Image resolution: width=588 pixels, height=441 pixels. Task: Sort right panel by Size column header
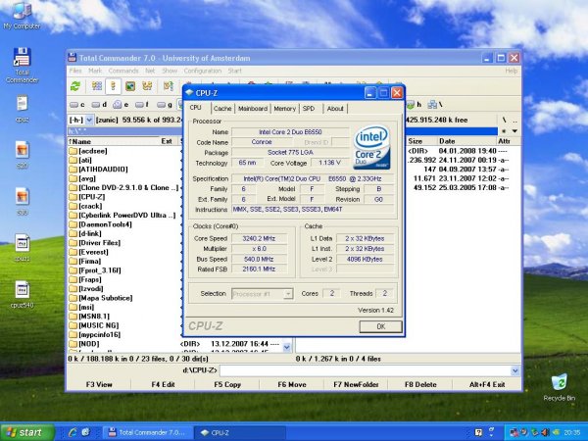[421, 141]
